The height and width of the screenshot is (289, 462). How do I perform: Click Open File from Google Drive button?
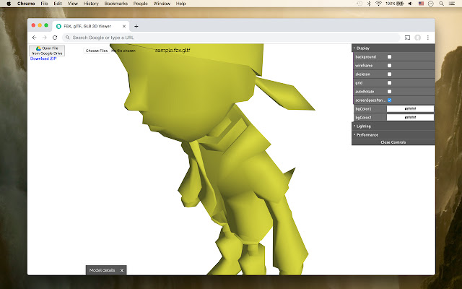click(47, 51)
